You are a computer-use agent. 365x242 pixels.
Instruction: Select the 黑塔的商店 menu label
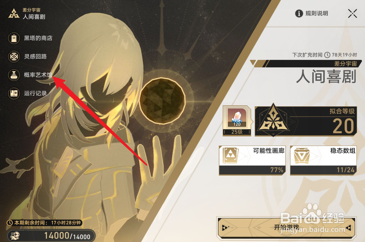point(38,38)
